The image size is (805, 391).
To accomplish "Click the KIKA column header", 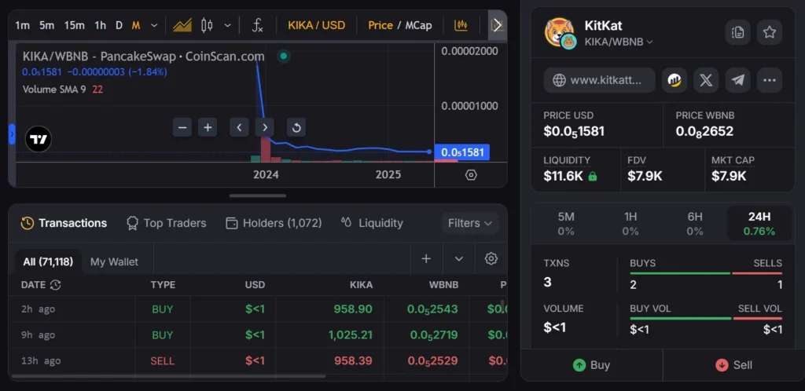I will 360,285.
